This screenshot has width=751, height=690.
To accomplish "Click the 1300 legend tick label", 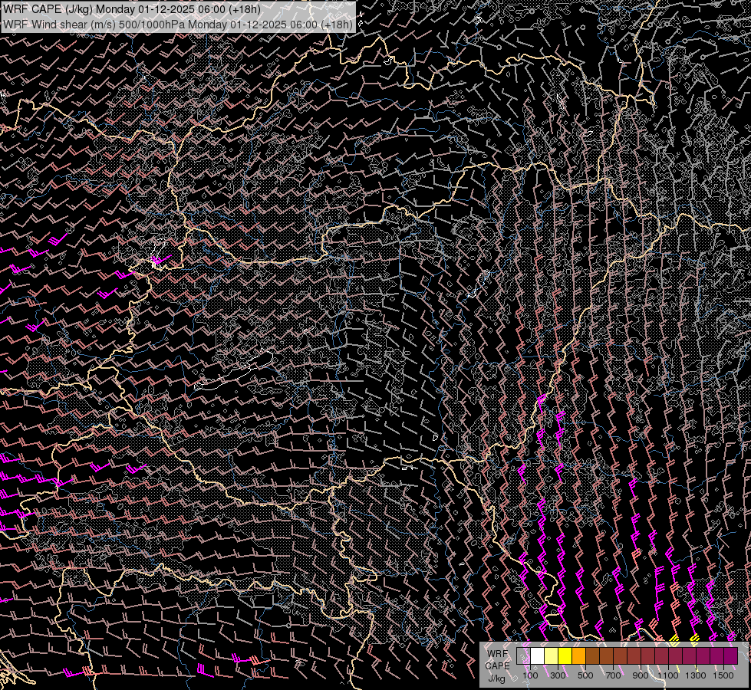I will coord(696,675).
